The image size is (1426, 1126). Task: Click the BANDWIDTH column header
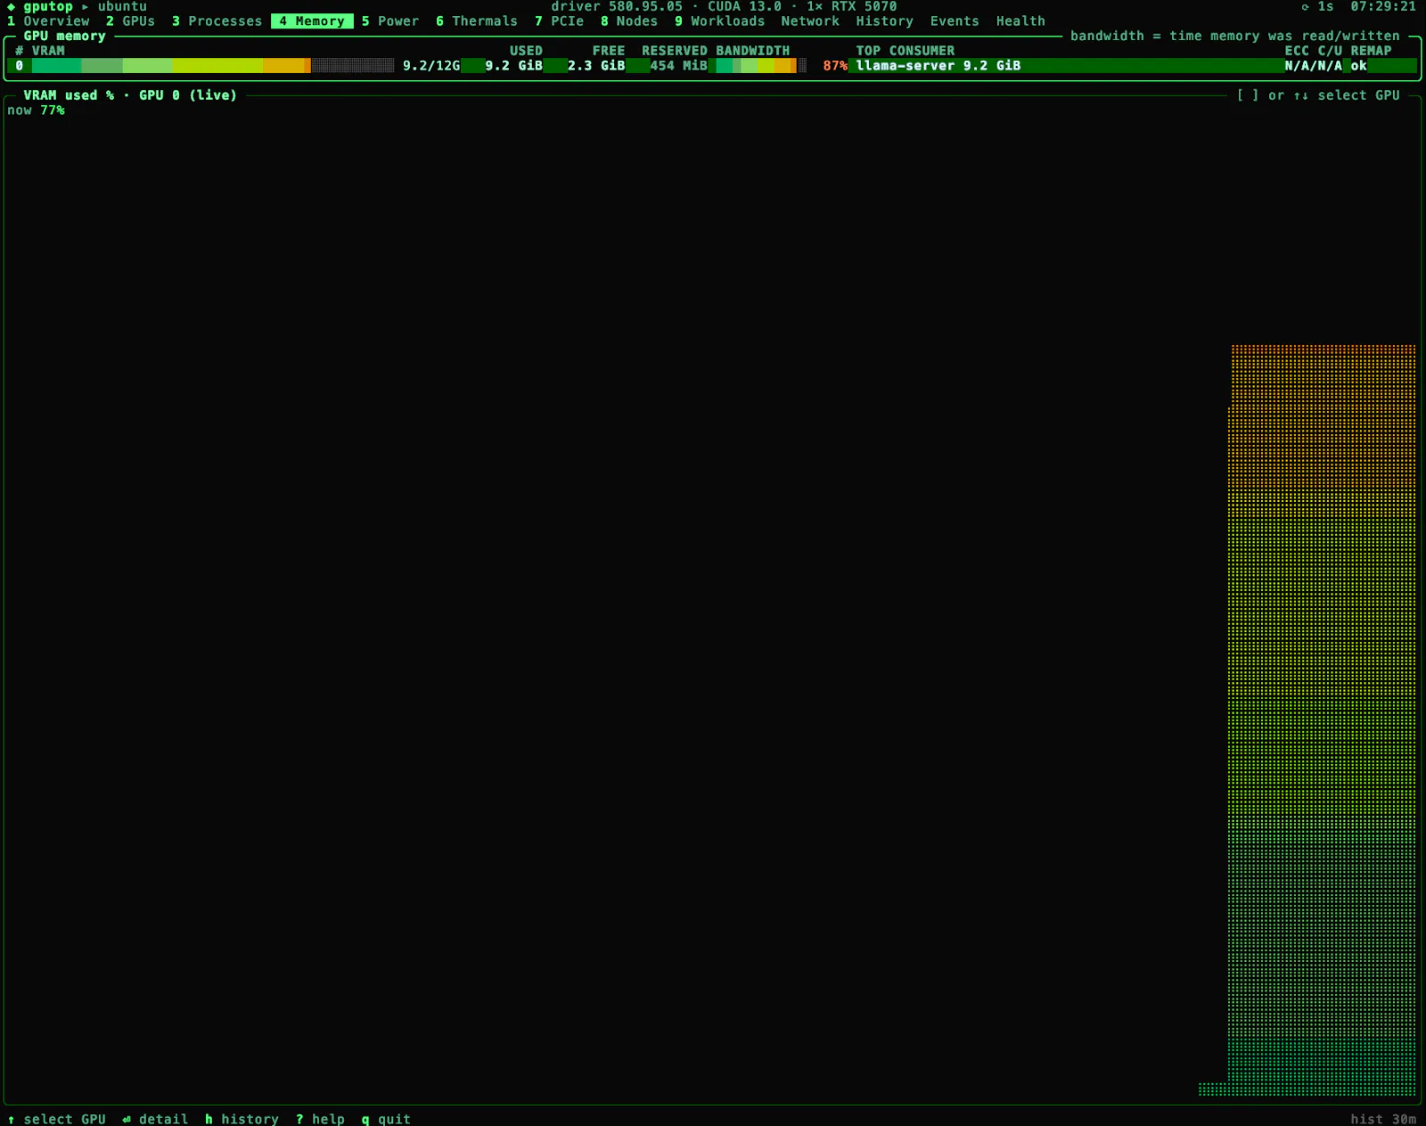(x=753, y=51)
